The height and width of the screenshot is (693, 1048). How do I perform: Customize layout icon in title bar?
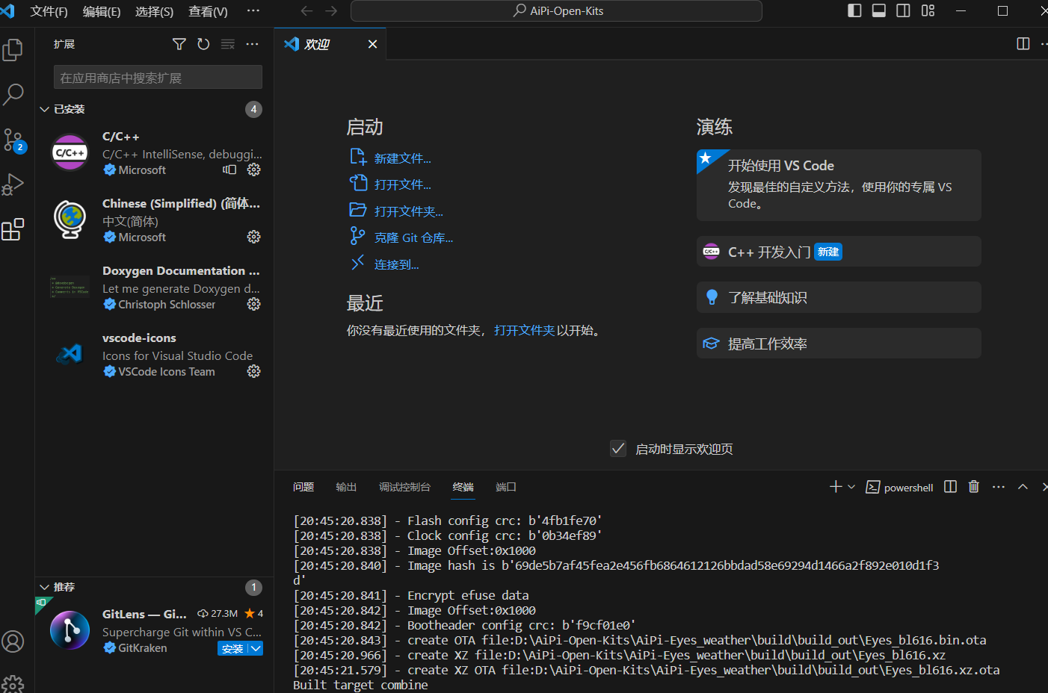928,10
